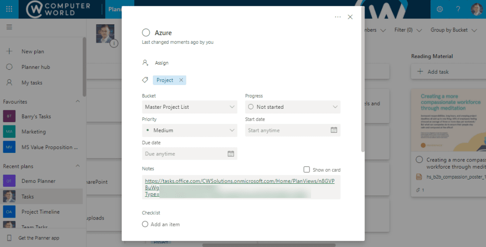486x247 pixels.
Task: Open the Project Timeline plan
Action: [x=41, y=212]
